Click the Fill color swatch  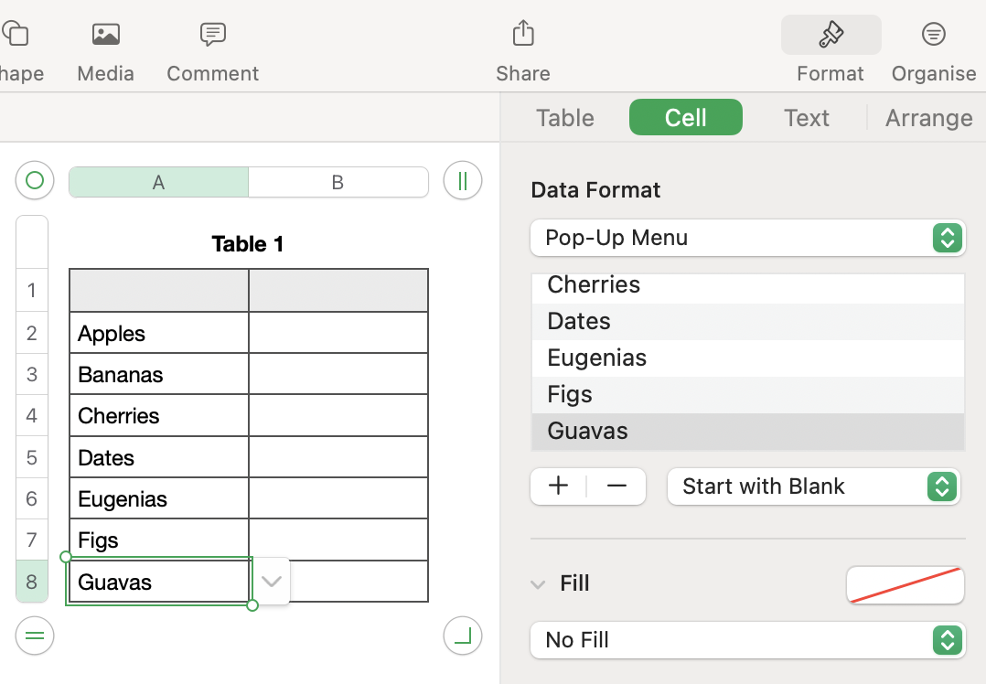(x=905, y=585)
